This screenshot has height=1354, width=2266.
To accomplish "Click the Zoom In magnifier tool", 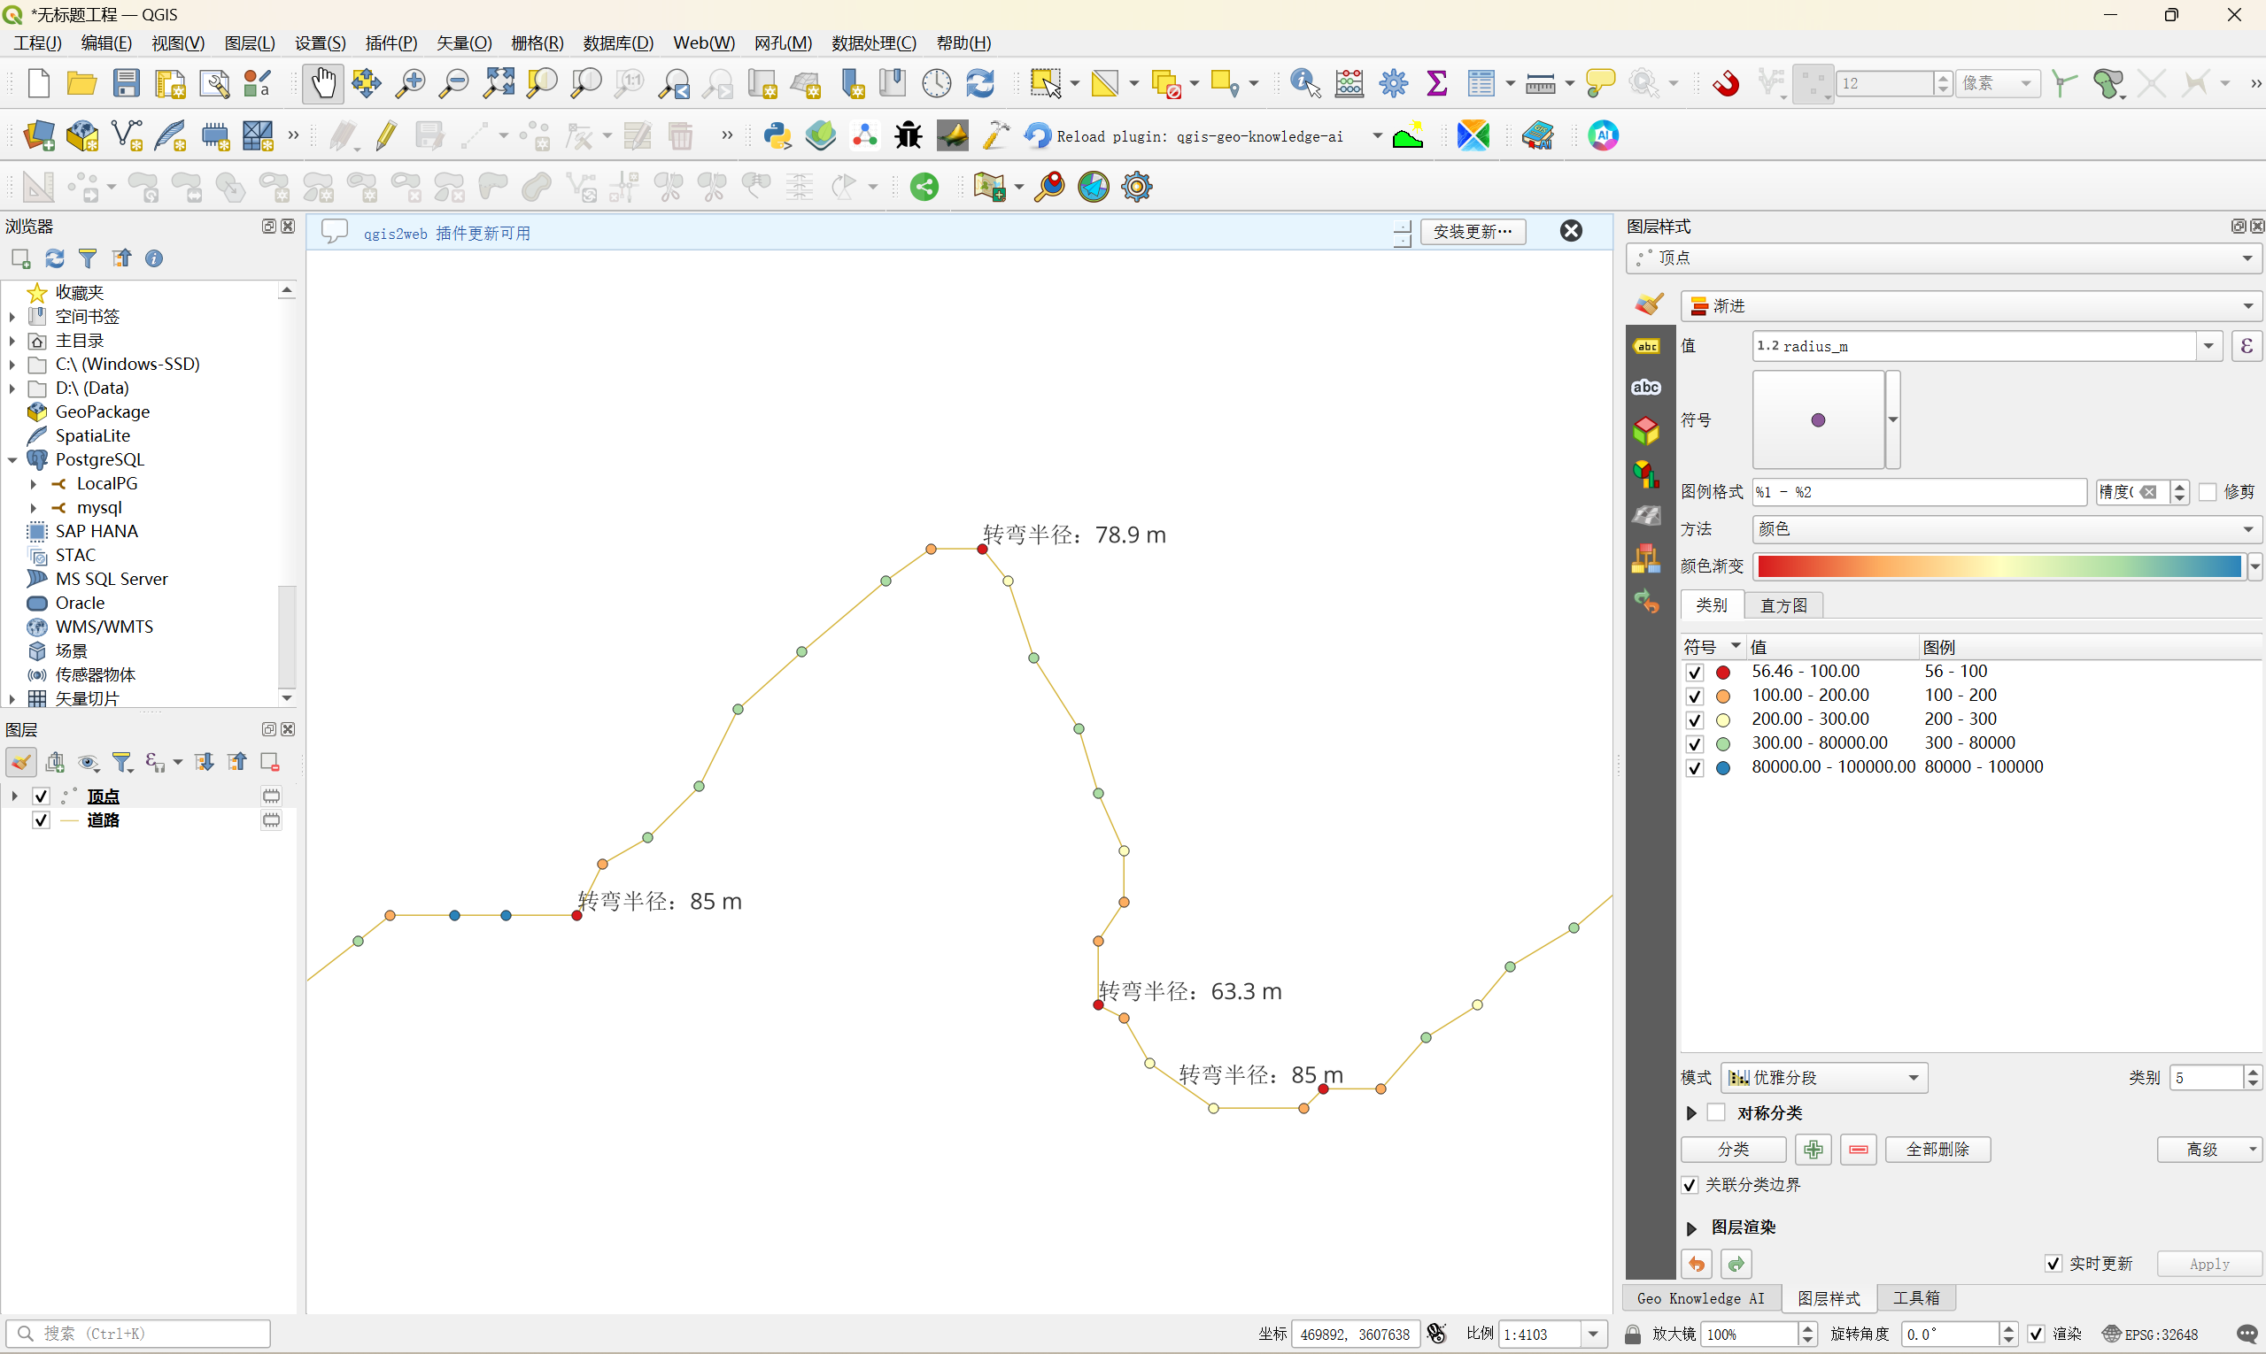I will tap(410, 84).
